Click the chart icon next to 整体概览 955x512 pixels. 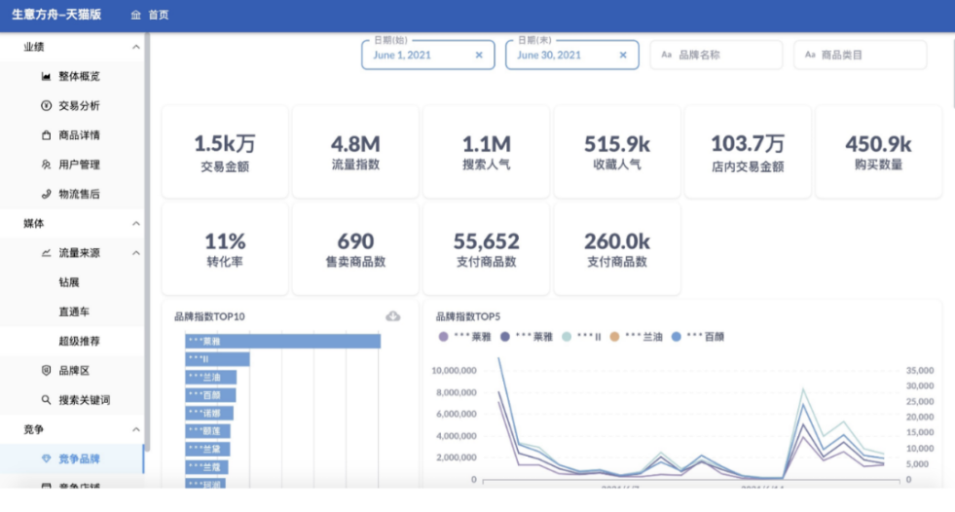(46, 76)
